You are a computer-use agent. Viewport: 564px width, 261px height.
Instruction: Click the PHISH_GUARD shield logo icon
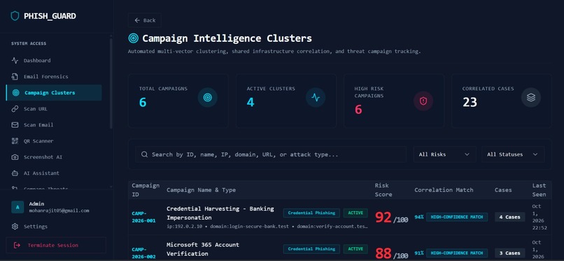coord(15,16)
